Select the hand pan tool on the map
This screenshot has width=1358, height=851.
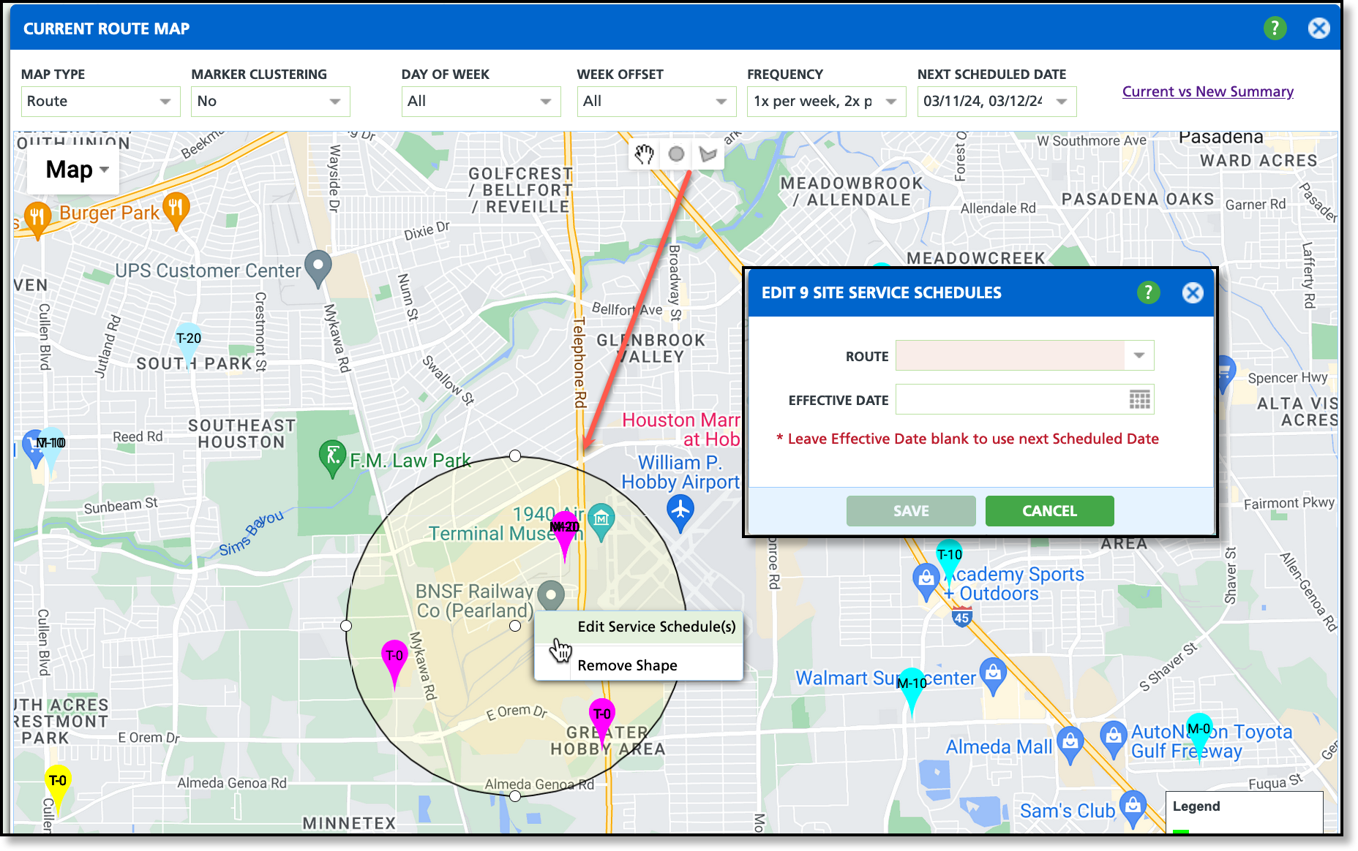(644, 154)
